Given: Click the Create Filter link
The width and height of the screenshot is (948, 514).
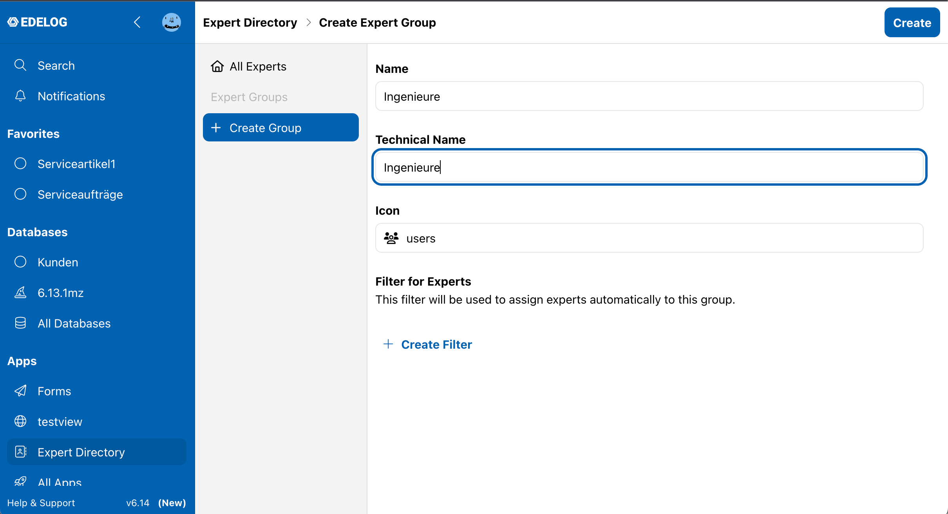Looking at the screenshot, I should pos(436,344).
